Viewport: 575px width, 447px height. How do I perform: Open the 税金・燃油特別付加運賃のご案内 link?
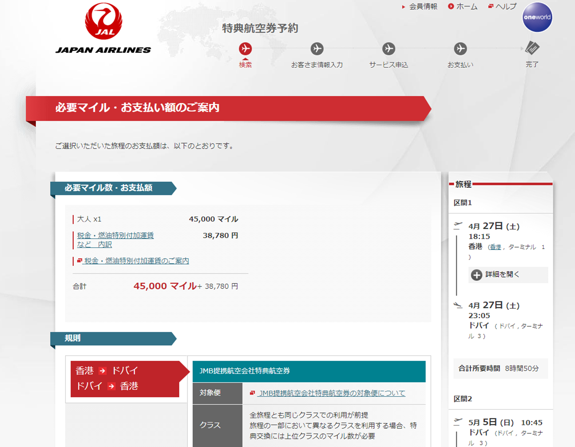tap(136, 261)
